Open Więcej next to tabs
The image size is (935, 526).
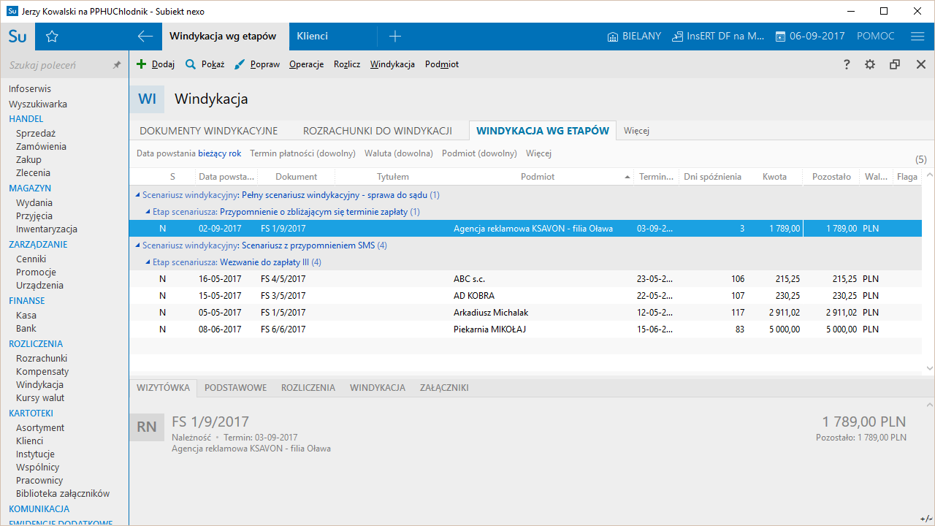click(x=636, y=131)
